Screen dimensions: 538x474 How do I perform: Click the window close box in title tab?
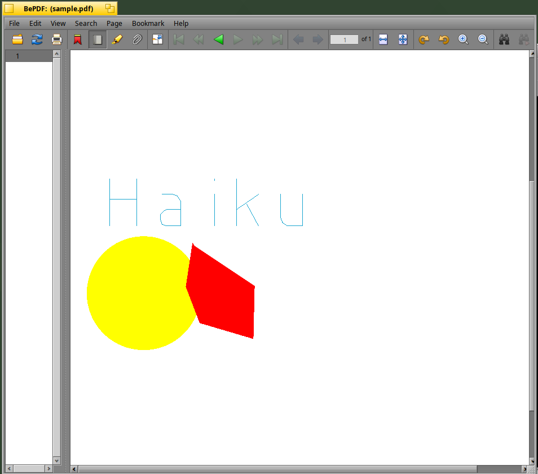tap(9, 8)
